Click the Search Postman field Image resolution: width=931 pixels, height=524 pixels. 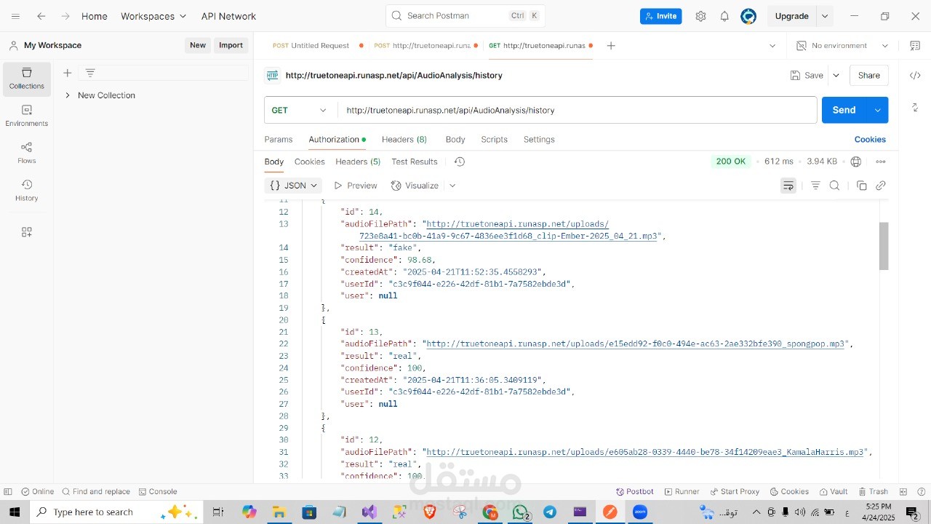[465, 16]
